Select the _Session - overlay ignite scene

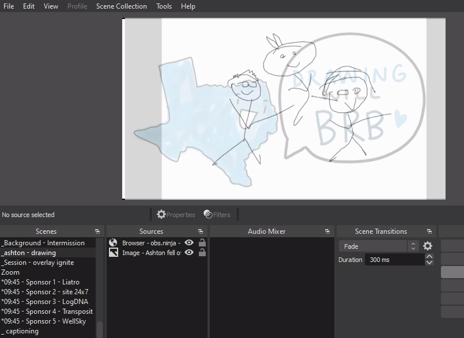[48, 263]
